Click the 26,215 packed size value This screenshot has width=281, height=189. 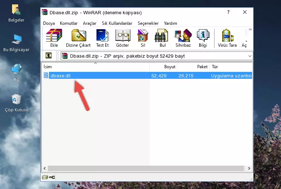[186, 76]
